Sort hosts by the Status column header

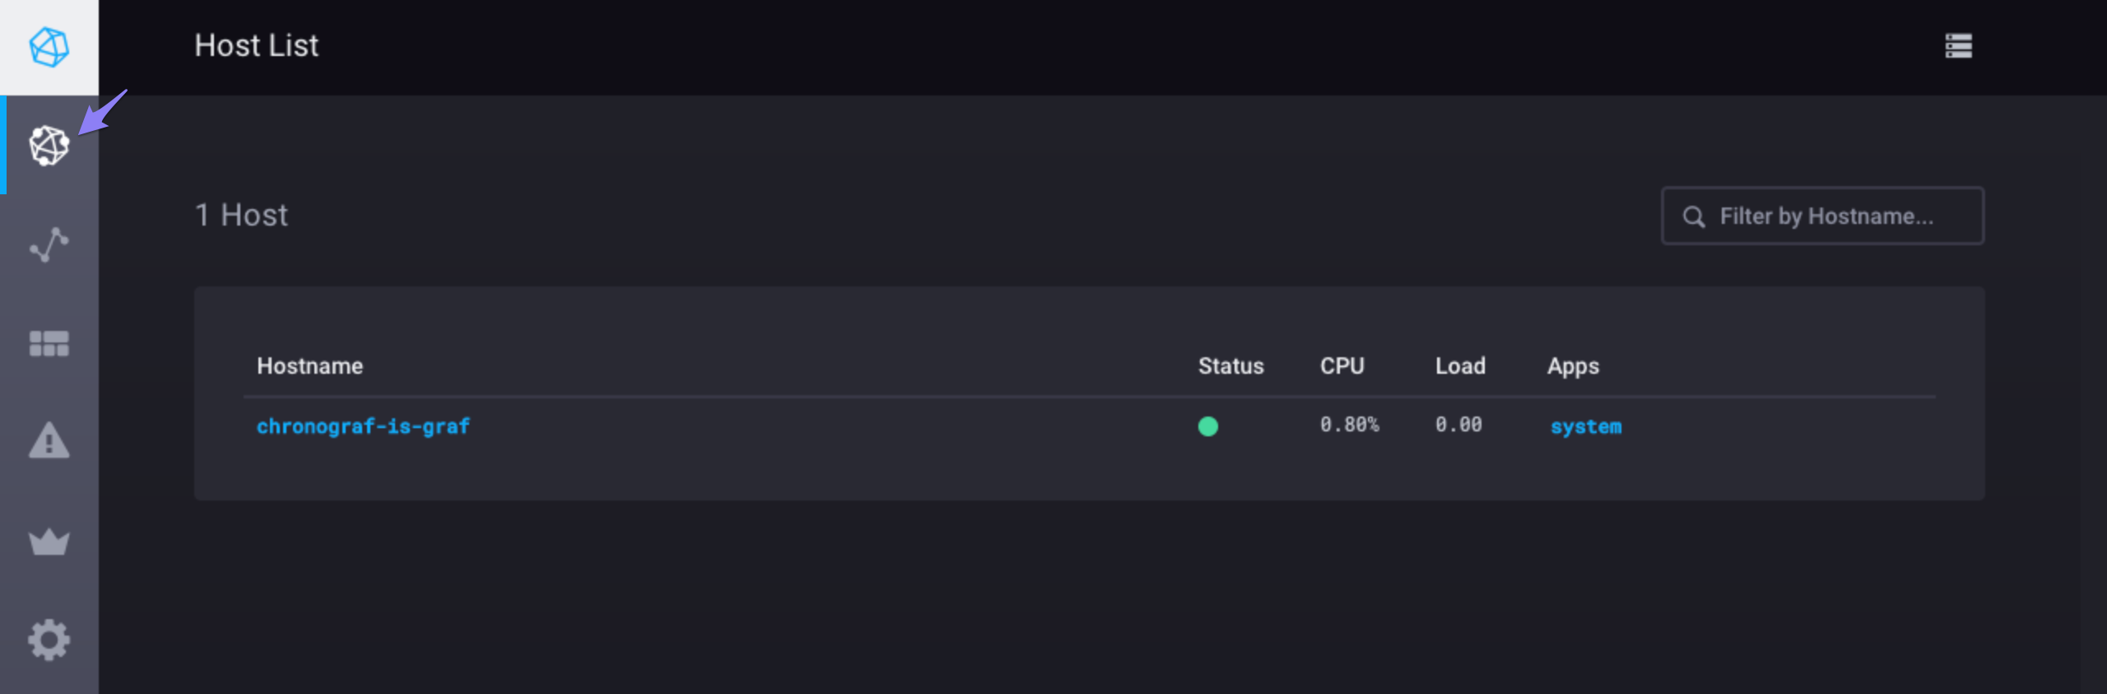(x=1230, y=366)
